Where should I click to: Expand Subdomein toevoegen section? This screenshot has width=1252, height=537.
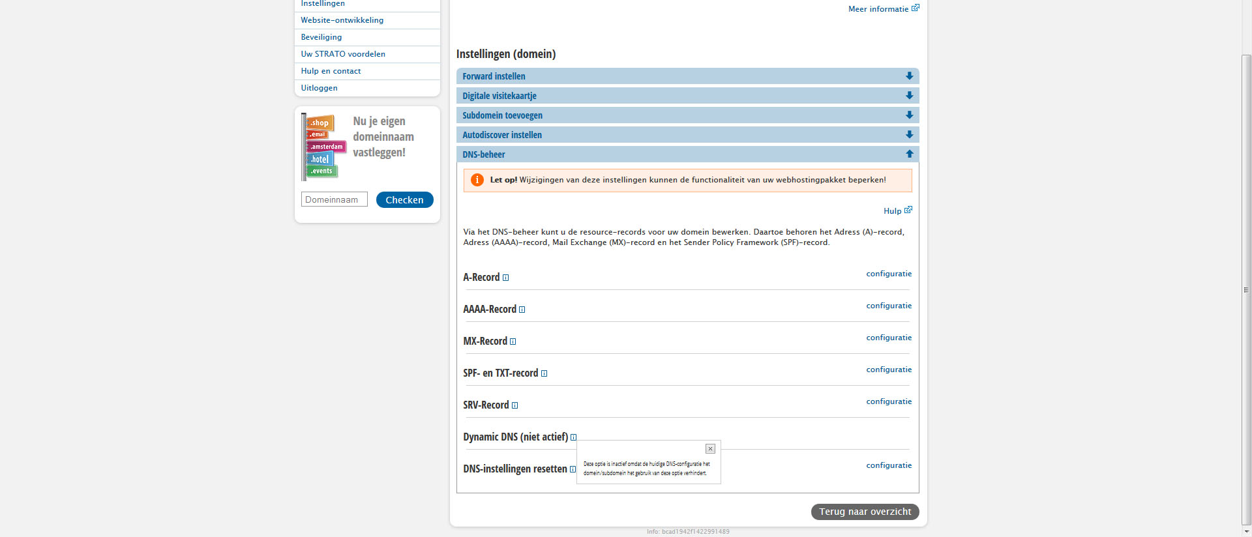[x=687, y=115]
